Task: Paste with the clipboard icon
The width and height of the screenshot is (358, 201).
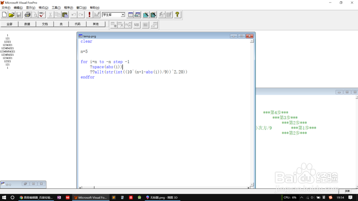Action: 65,15
